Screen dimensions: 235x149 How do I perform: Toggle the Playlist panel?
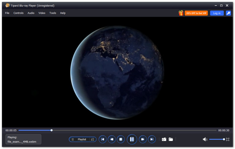click(x=79, y=139)
